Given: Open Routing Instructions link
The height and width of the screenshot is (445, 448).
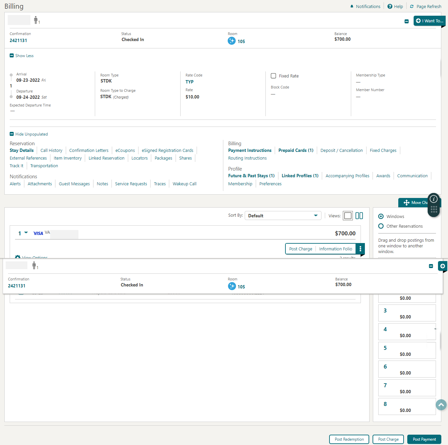Looking at the screenshot, I should pos(248,158).
